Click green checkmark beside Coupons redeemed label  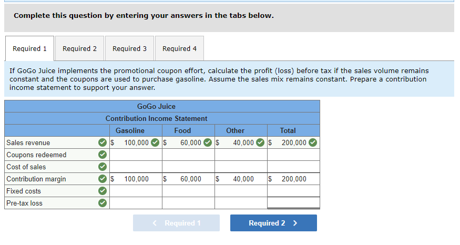(x=103, y=155)
